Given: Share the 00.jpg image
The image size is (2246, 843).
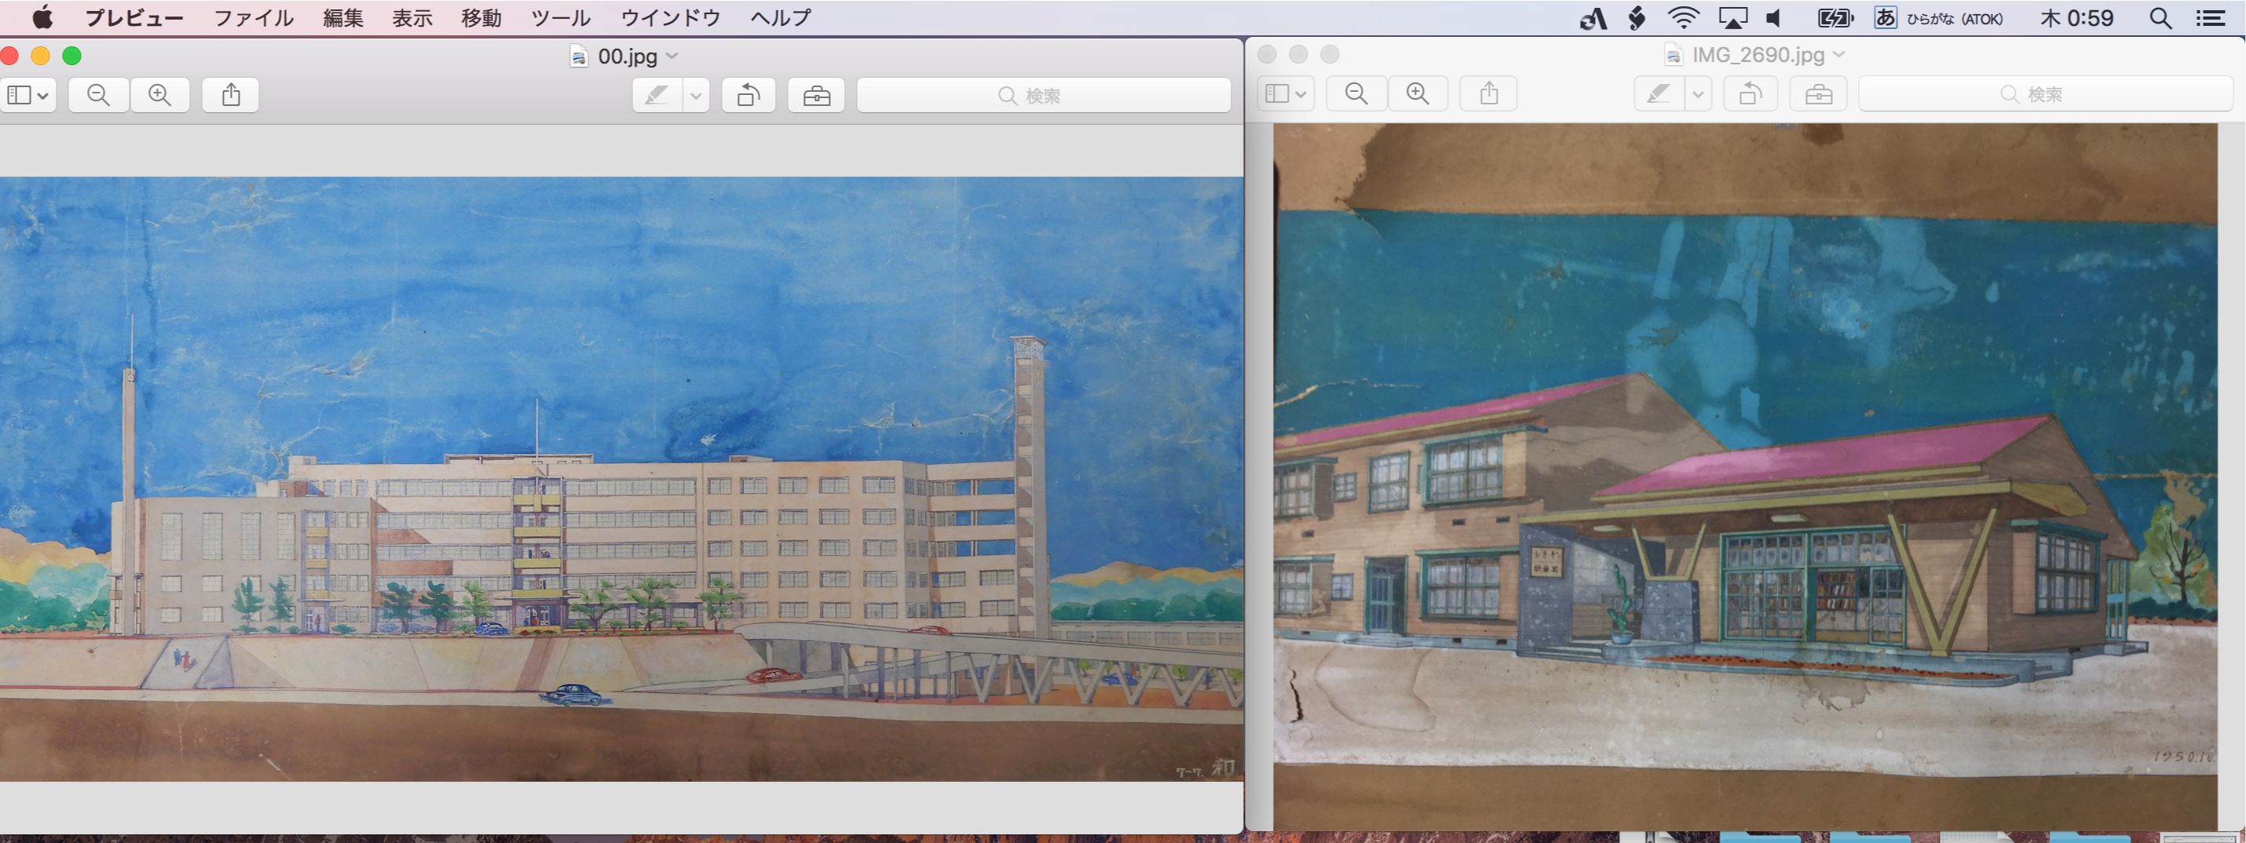Looking at the screenshot, I should tap(230, 95).
